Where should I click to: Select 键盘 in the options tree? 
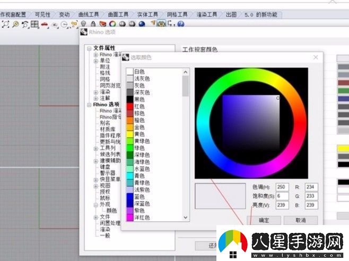pos(105,167)
